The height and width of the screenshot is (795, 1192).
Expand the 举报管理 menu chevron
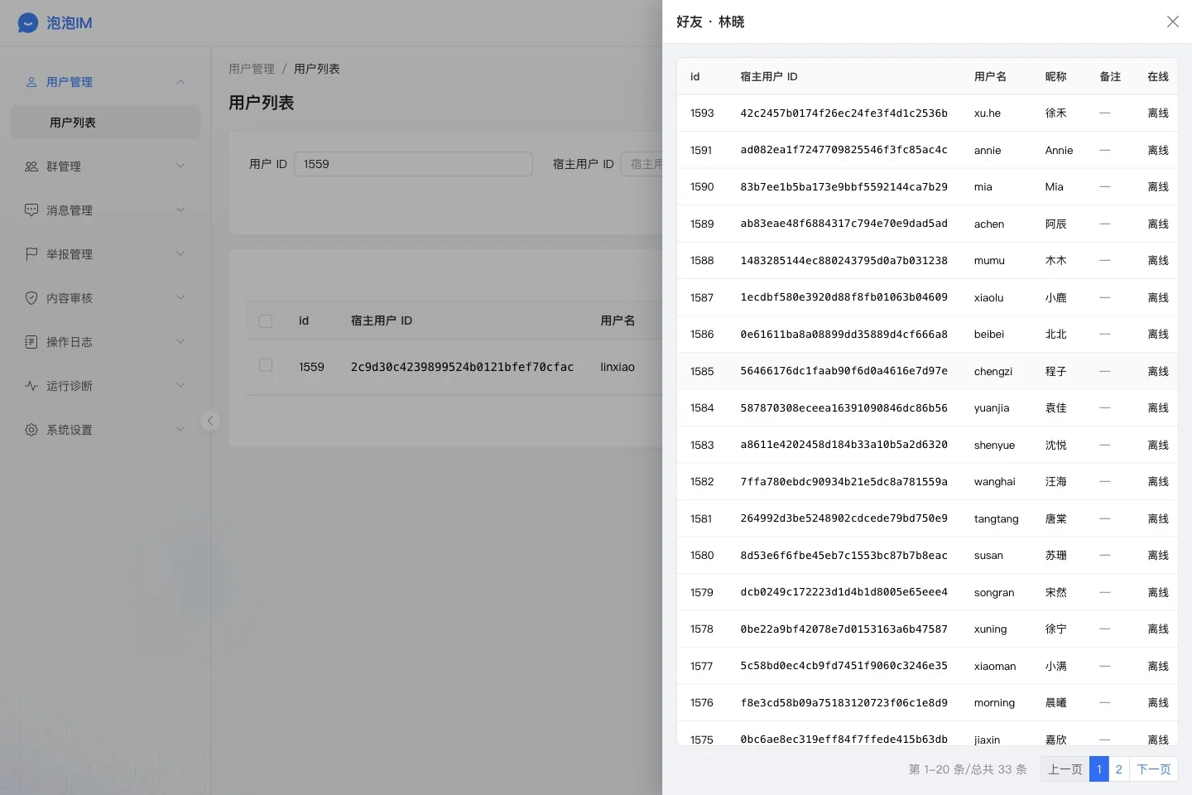tap(180, 254)
